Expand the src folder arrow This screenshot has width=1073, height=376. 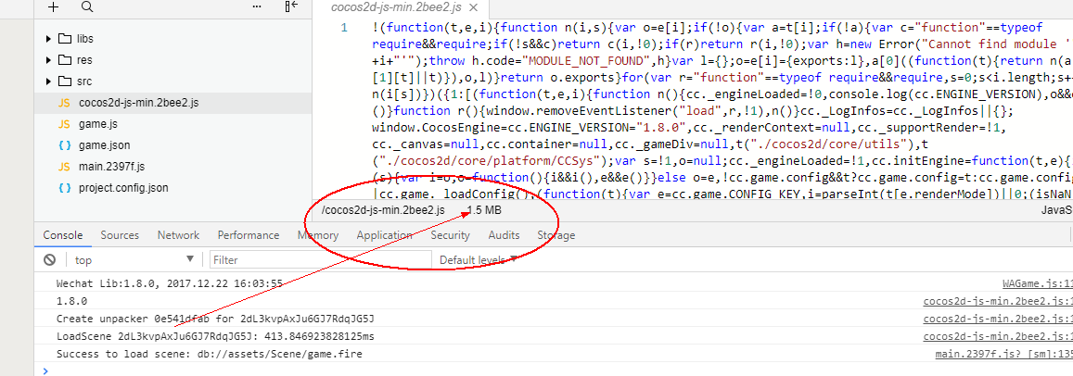tap(48, 81)
